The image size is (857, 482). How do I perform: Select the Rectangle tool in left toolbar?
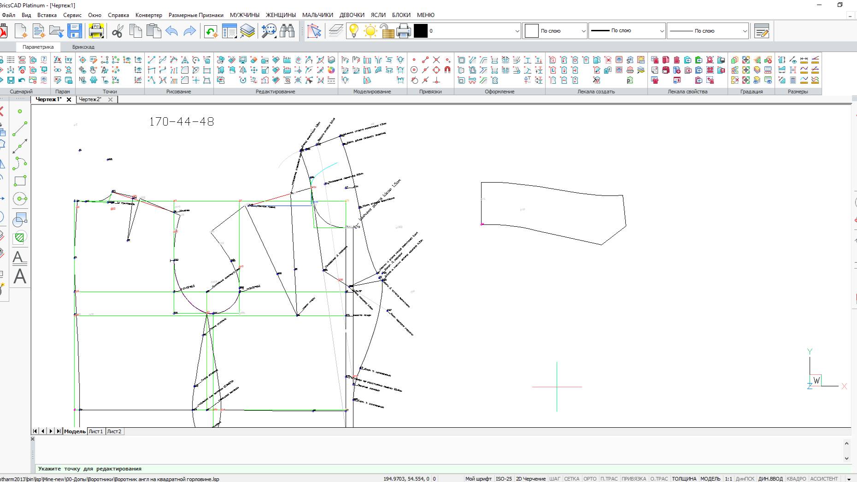(20, 181)
